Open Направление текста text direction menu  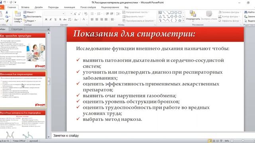click(x=136, y=12)
